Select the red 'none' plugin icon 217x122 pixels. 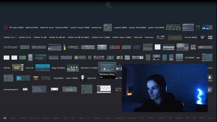point(6,27)
